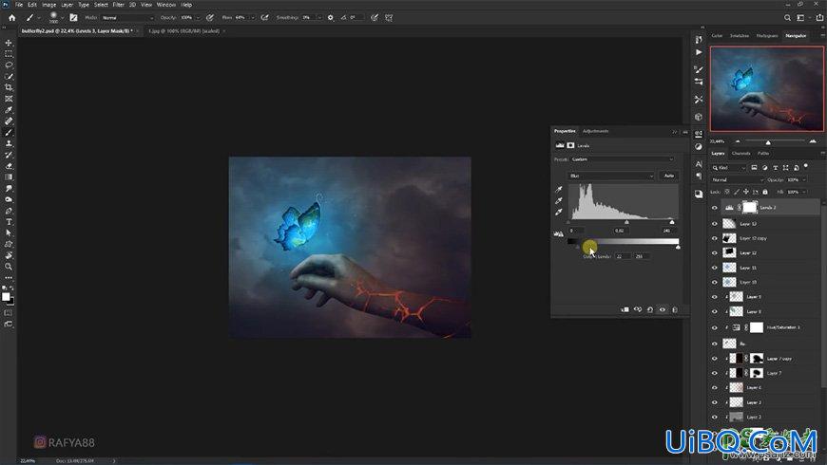
Task: Toggle adjustment visibility in Properties panel
Action: [x=663, y=309]
